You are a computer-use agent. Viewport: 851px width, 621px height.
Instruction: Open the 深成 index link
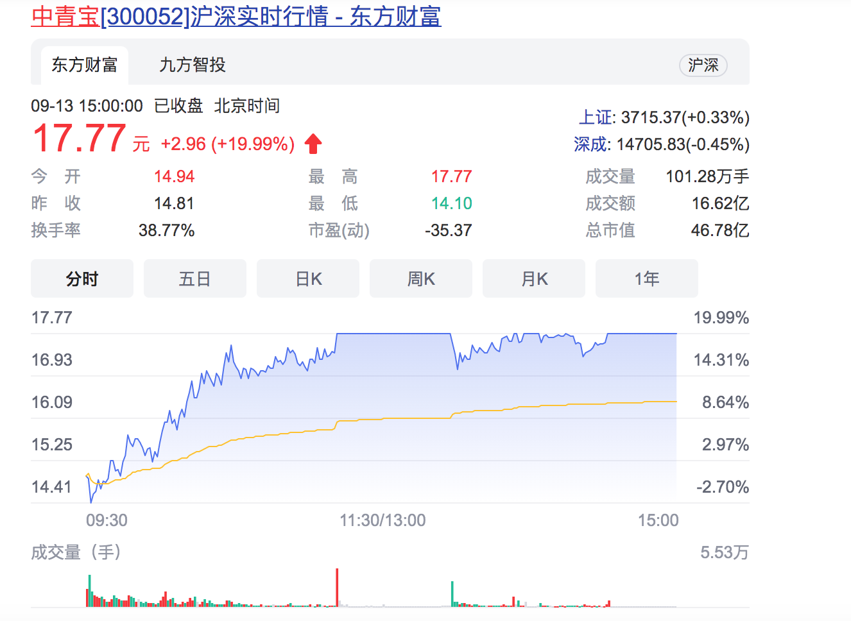(x=591, y=144)
